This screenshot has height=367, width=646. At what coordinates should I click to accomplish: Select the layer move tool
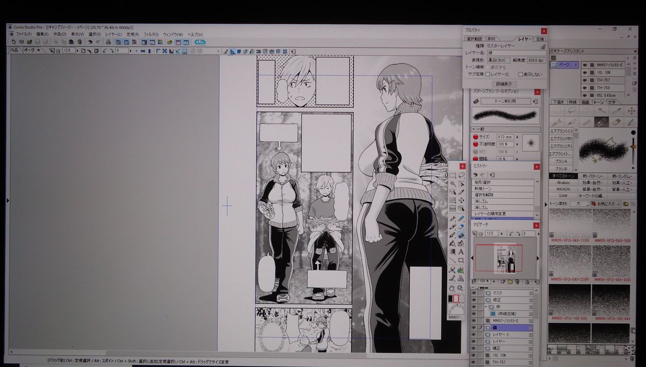(x=461, y=200)
